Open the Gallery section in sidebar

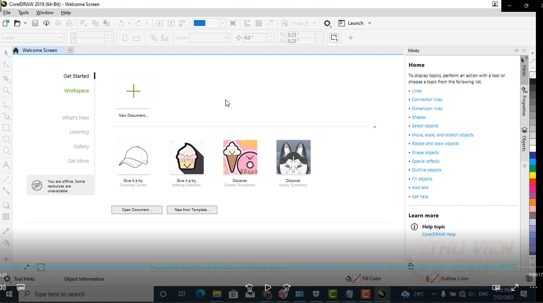81,146
